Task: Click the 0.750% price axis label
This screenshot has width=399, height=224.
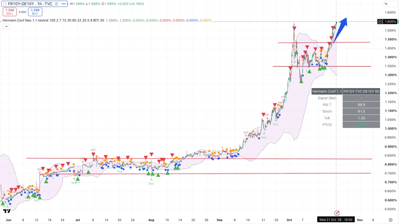Action: 390,173
